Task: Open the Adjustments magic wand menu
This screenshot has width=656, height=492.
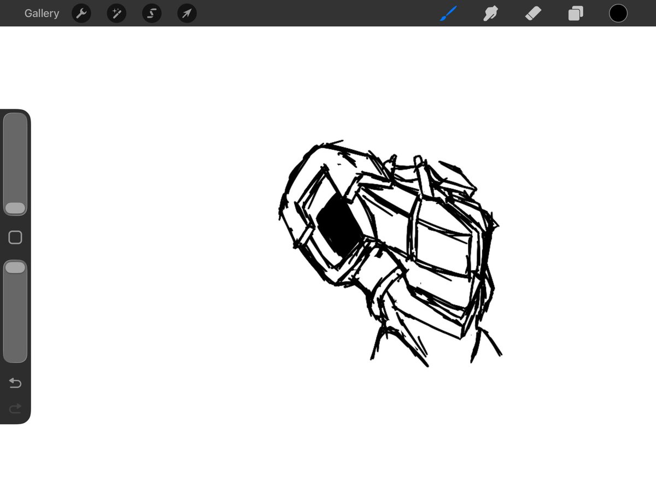Action: (x=116, y=14)
